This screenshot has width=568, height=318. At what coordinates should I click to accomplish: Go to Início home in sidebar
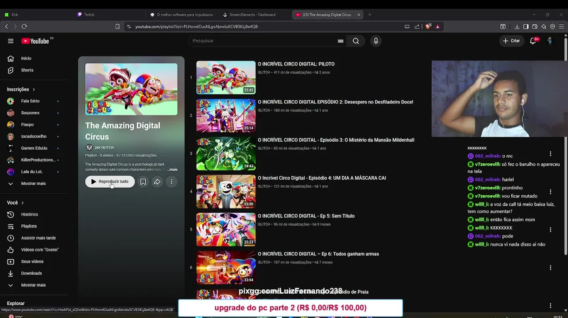coord(26,58)
